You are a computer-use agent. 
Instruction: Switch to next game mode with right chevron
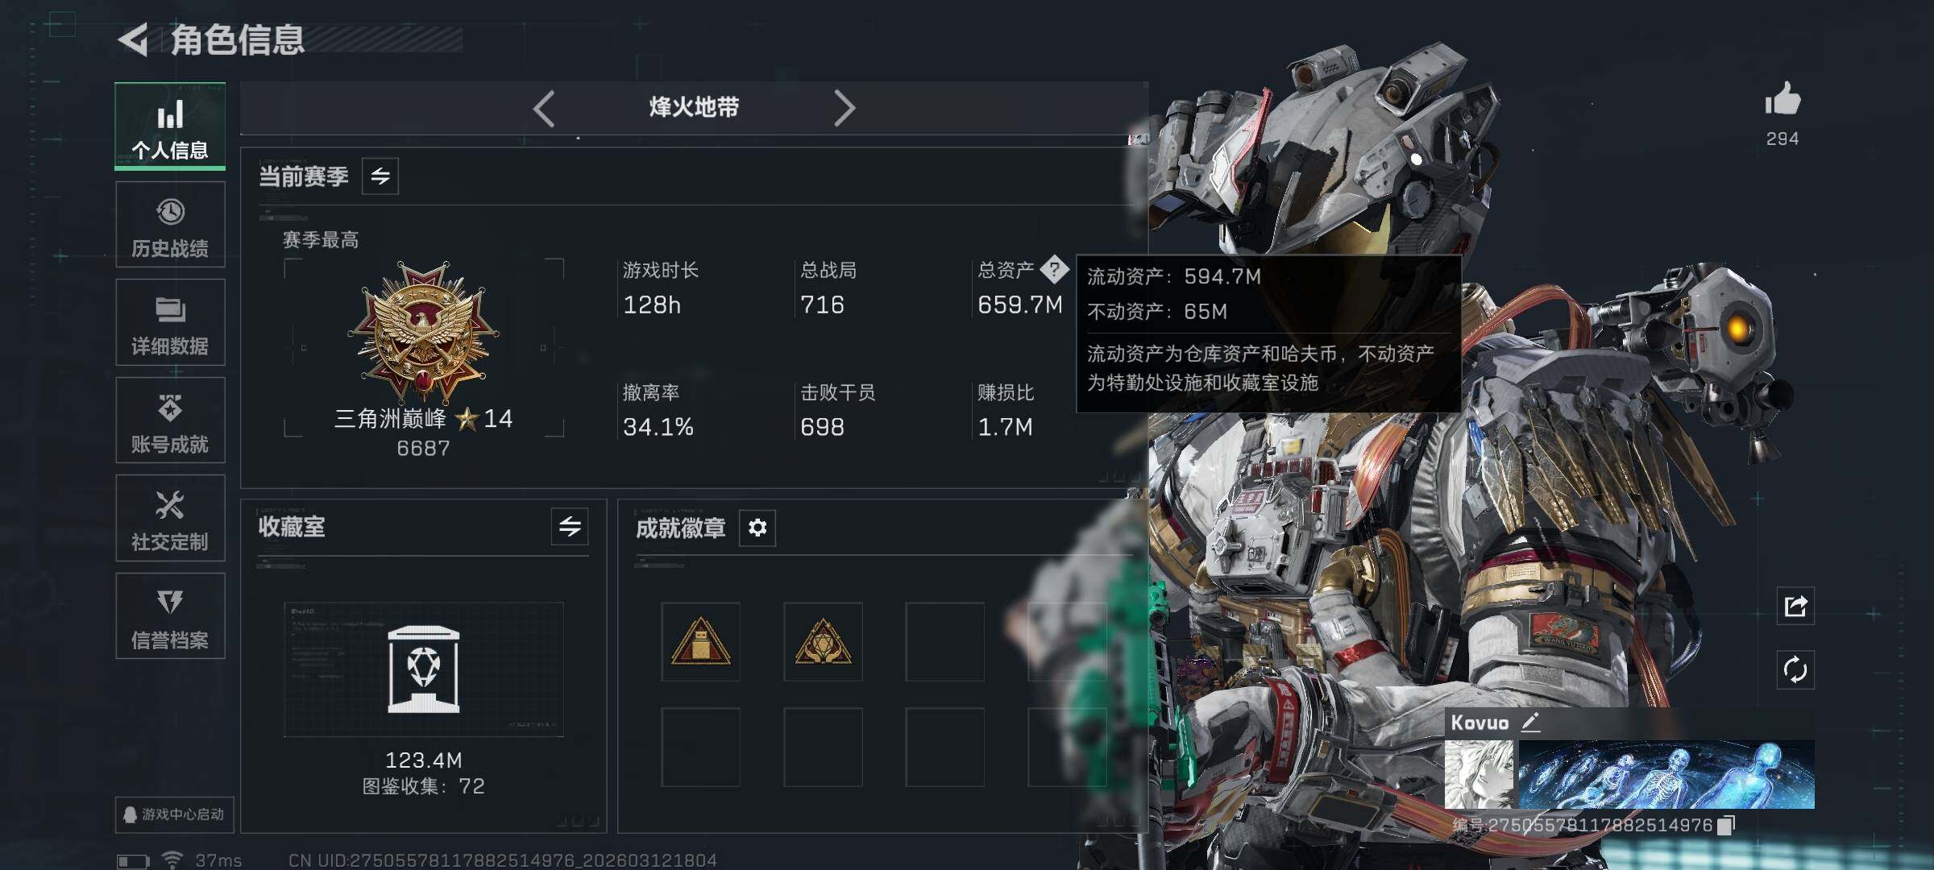pyautogui.click(x=844, y=108)
